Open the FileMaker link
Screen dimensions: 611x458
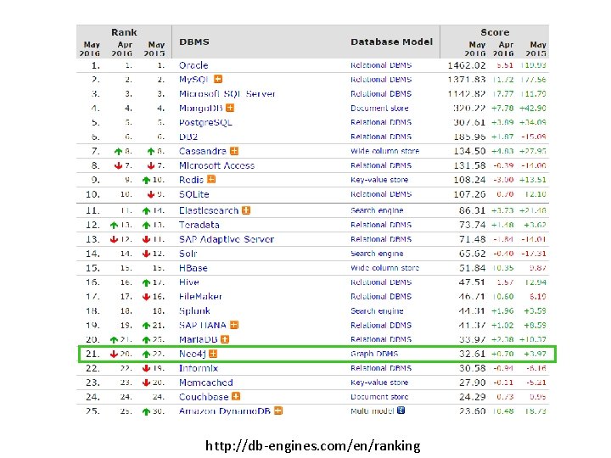[200, 296]
